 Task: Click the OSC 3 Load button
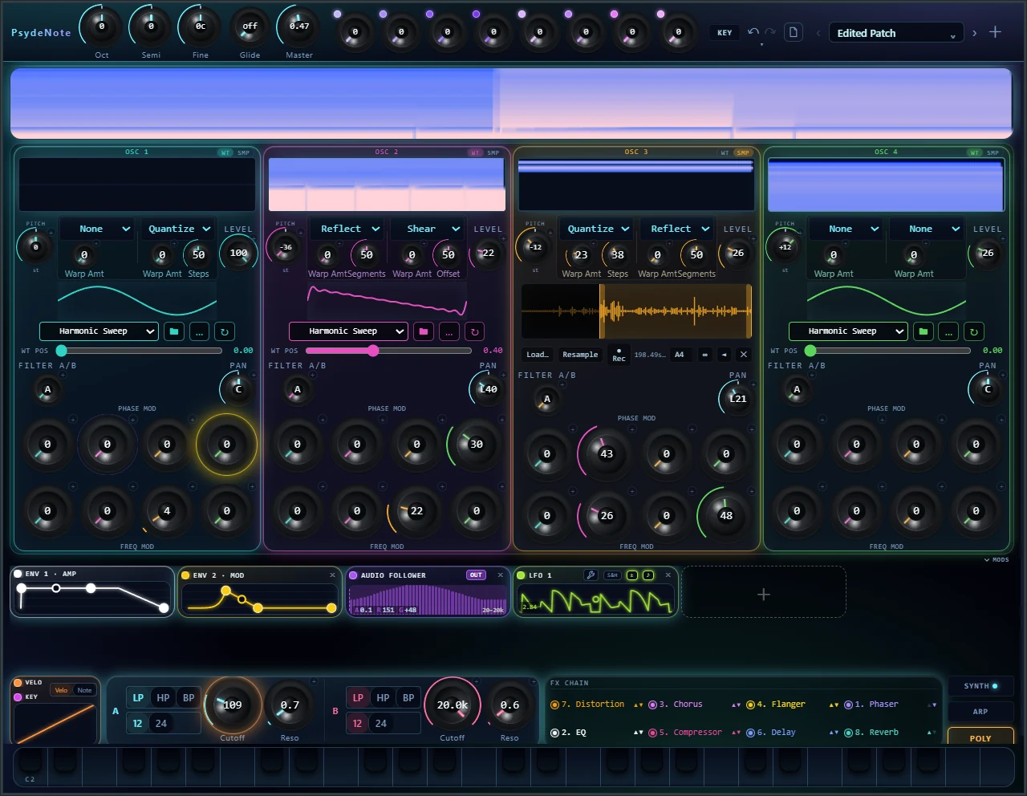[538, 355]
